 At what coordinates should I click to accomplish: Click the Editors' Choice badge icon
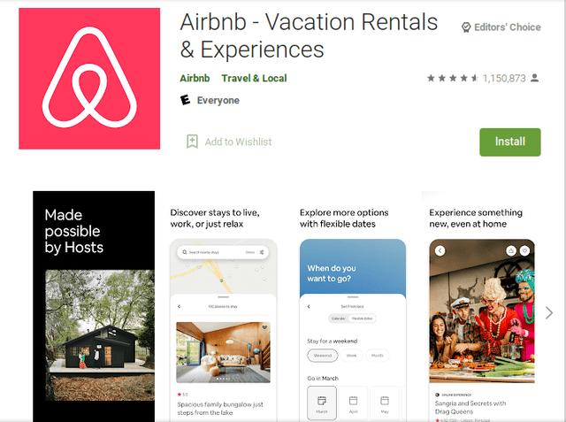tap(466, 27)
